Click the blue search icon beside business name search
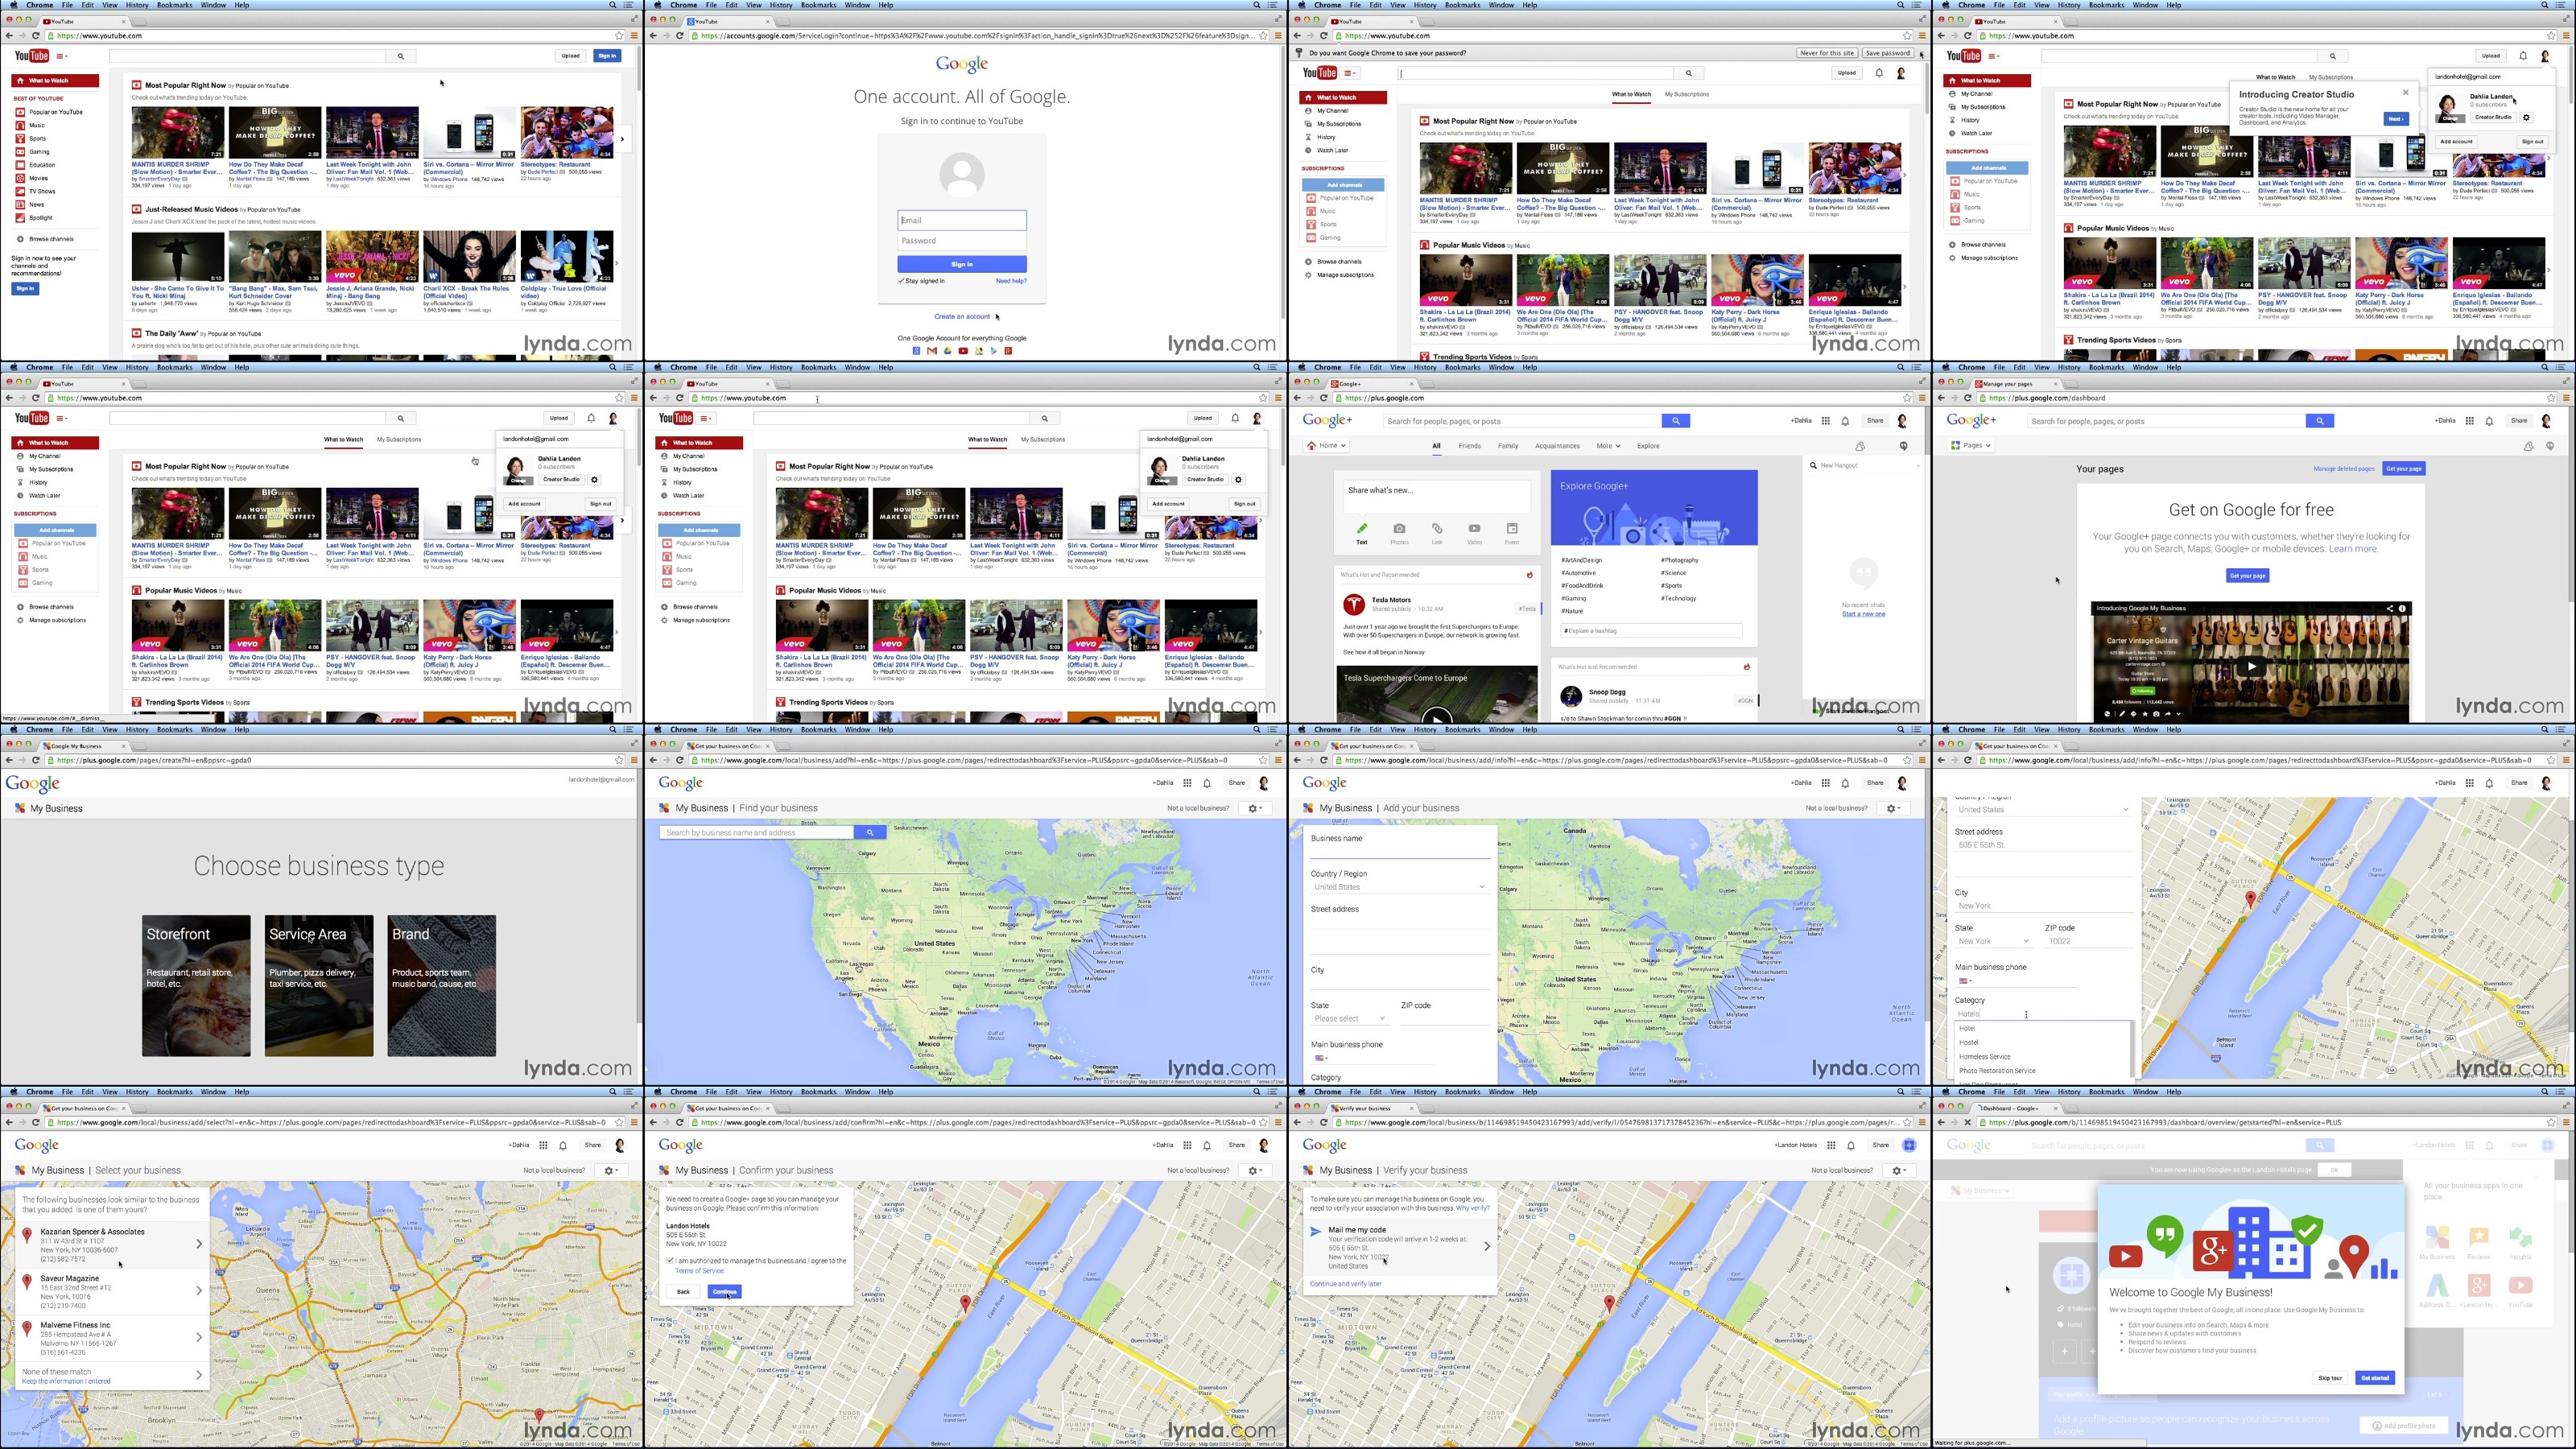Viewport: 2576px width, 1449px height. pyautogui.click(x=870, y=832)
